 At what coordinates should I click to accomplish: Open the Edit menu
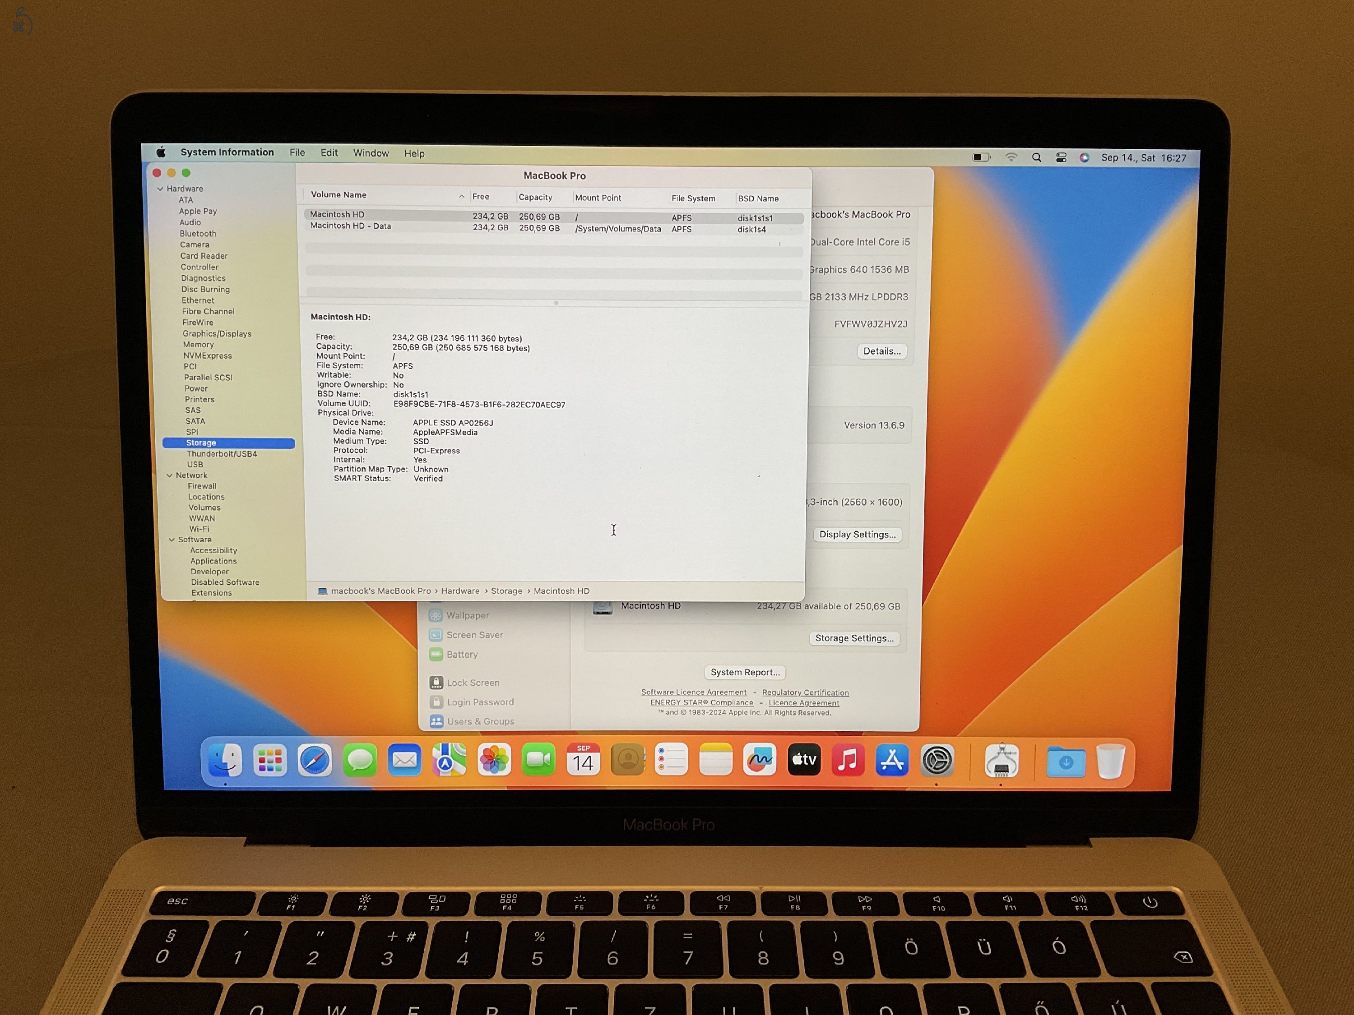pos(329,153)
